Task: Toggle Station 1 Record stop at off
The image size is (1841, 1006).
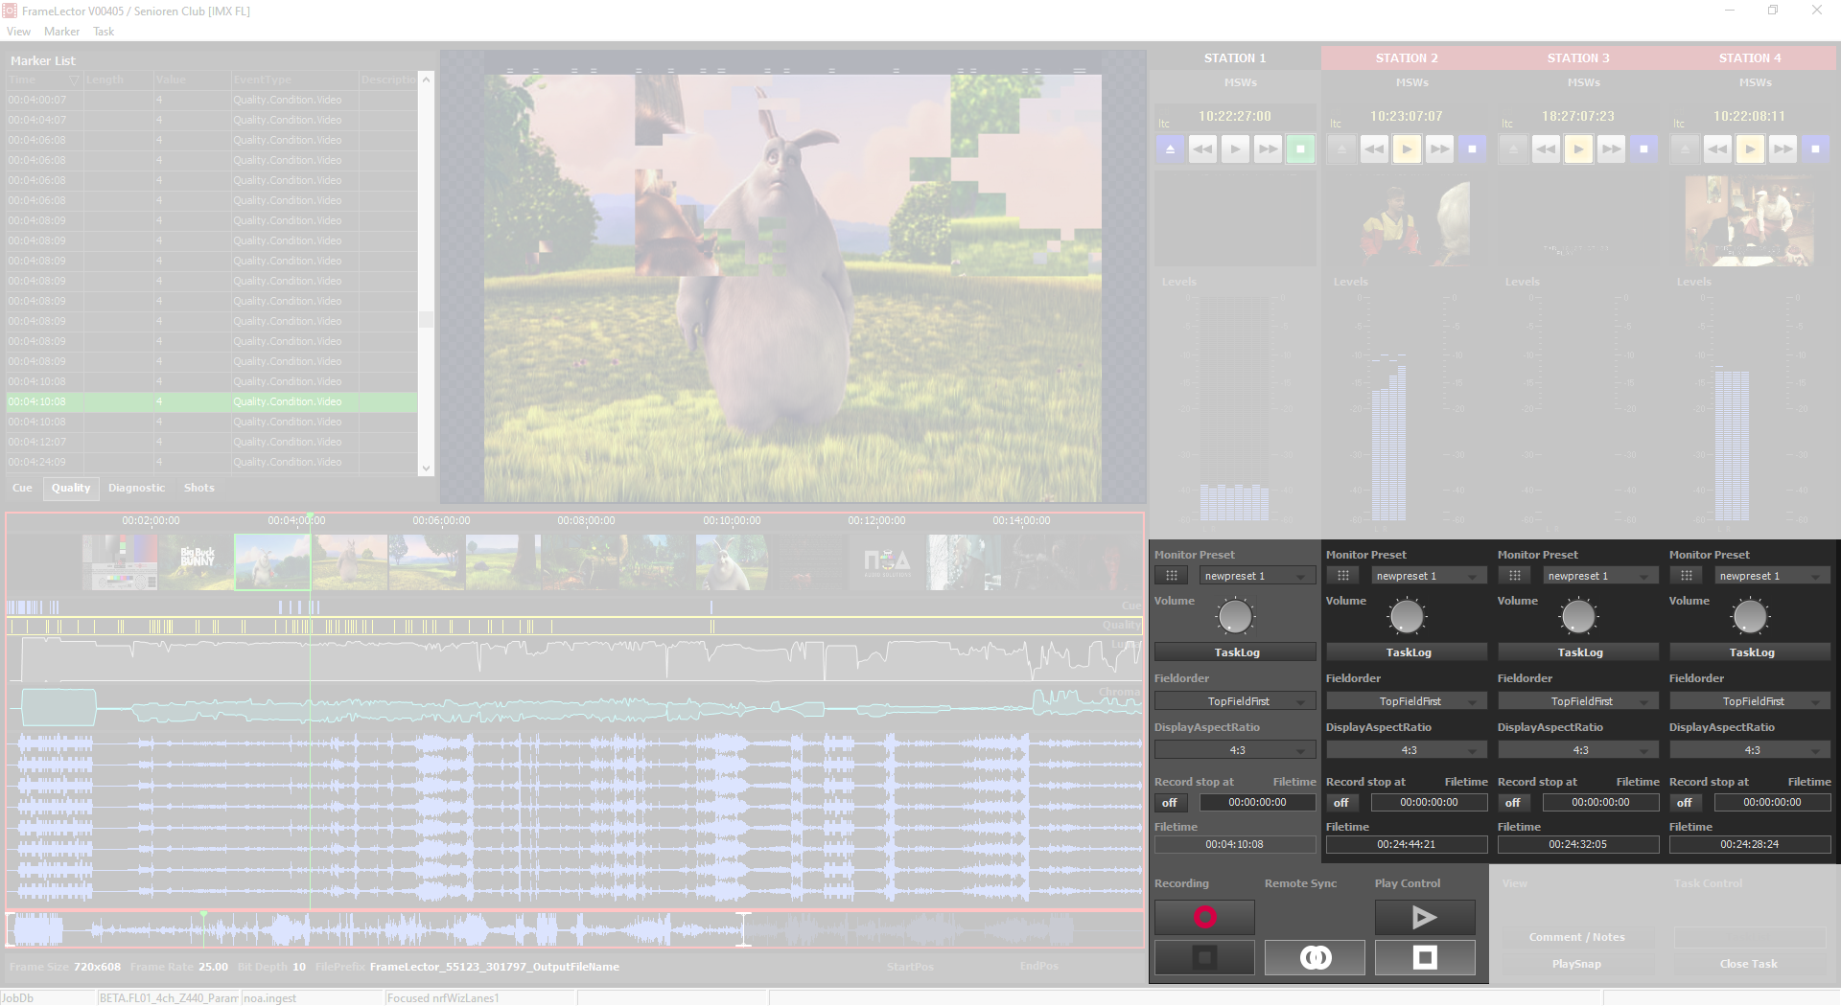Action: (x=1171, y=803)
